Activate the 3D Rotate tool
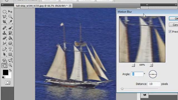This screenshot has height=100, width=178. 4,60
